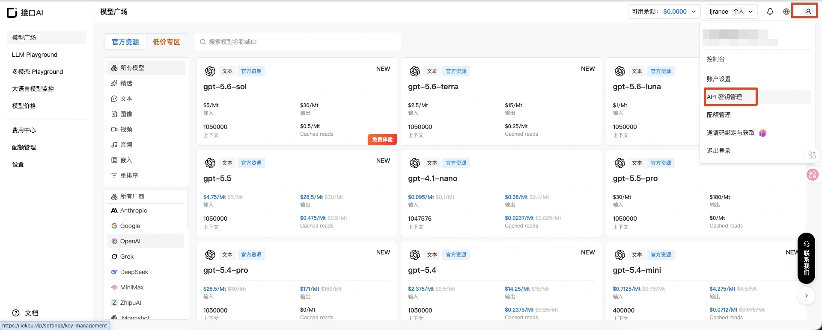822x330 pixels.
Task: Switch to 官方资源 tab
Action: [125, 42]
